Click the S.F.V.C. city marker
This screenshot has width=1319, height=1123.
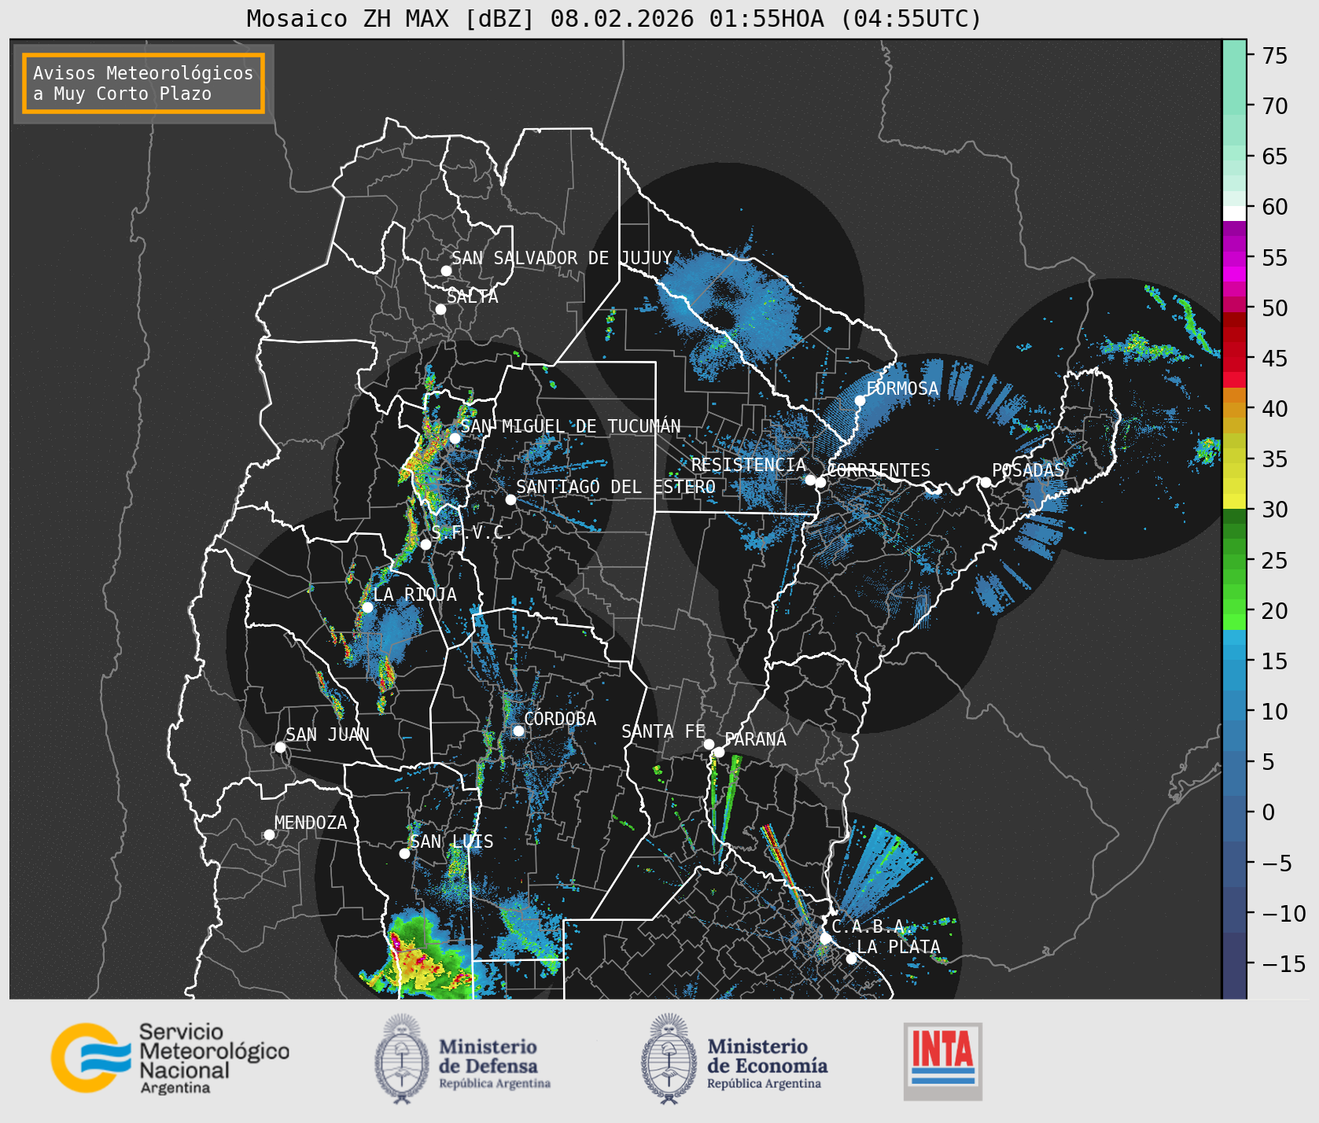click(426, 544)
